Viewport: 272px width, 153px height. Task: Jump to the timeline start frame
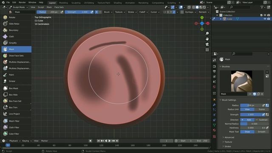(x=98, y=141)
